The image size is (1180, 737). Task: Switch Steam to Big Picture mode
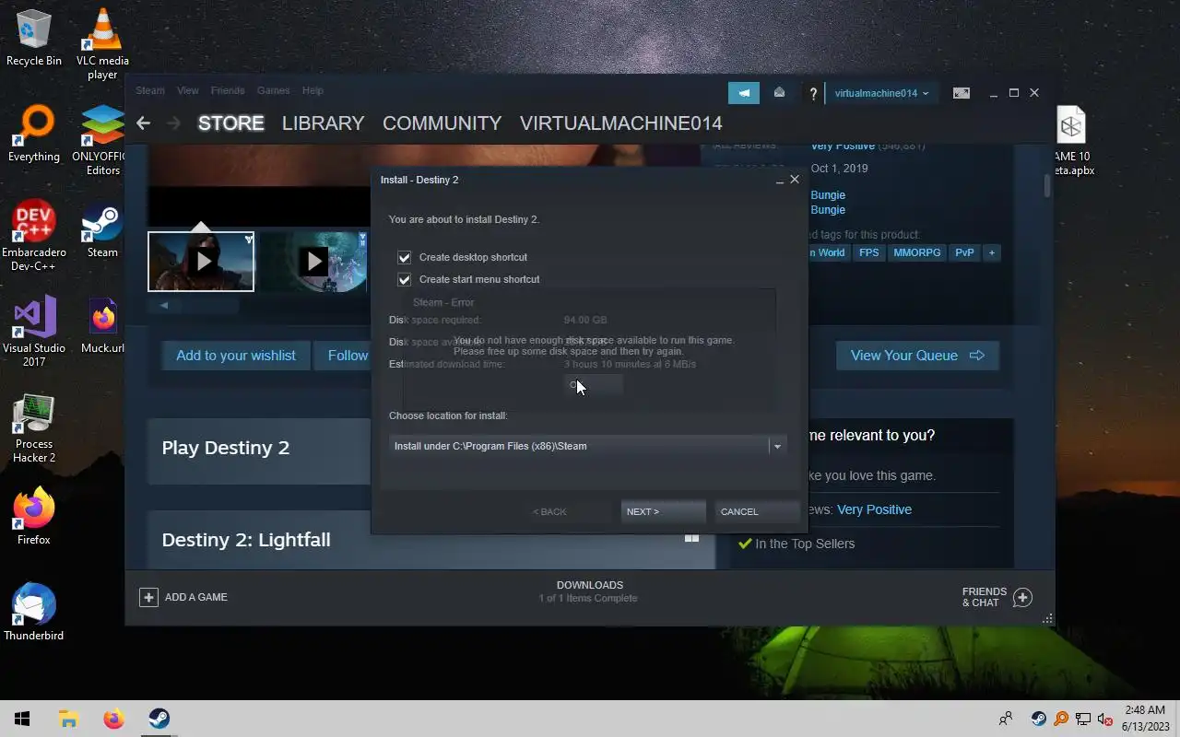pos(962,93)
